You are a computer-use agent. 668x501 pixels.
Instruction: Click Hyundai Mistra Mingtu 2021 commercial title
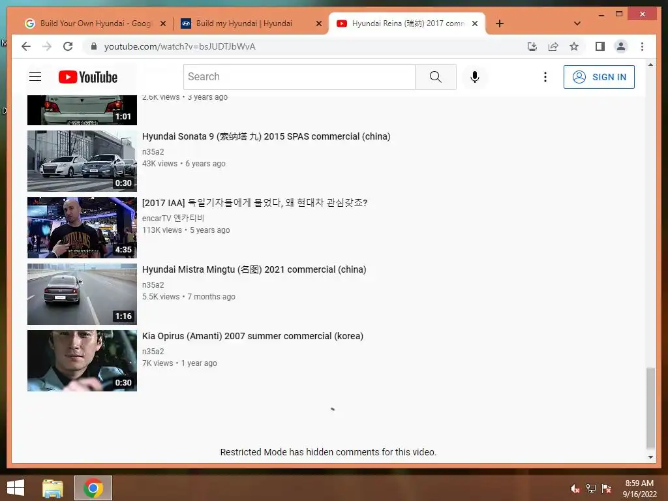point(254,269)
